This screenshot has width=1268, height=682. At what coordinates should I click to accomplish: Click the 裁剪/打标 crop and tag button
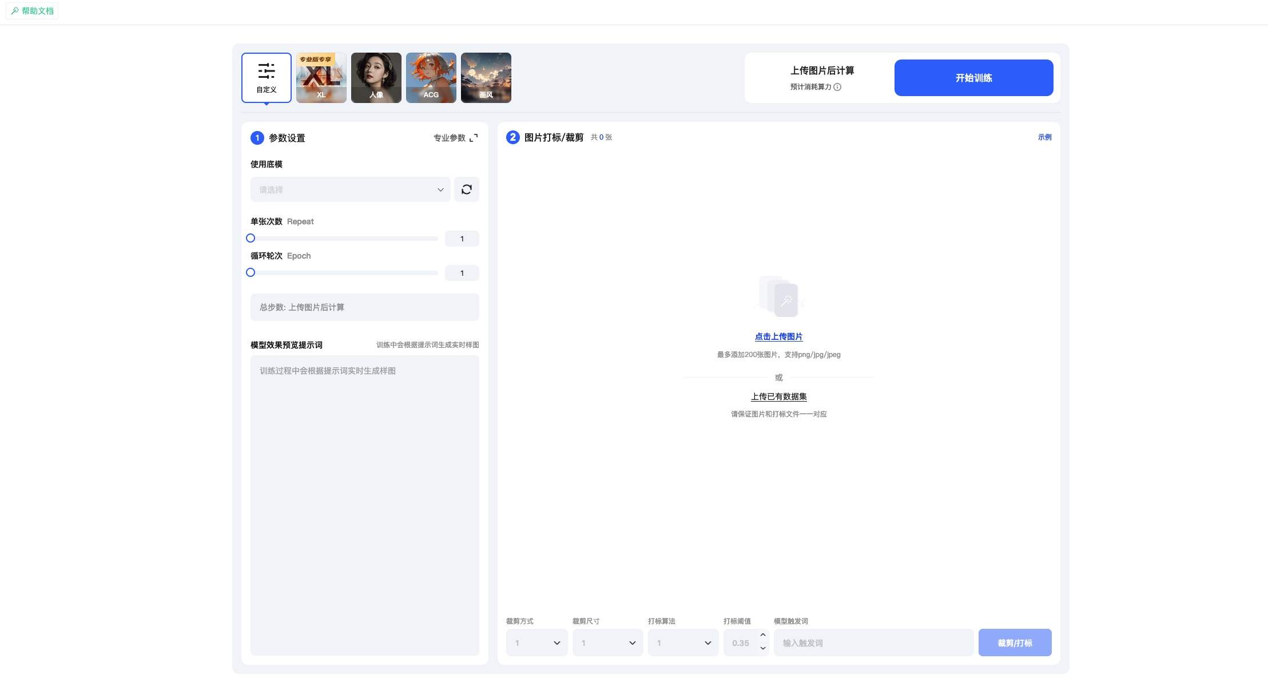point(1015,643)
